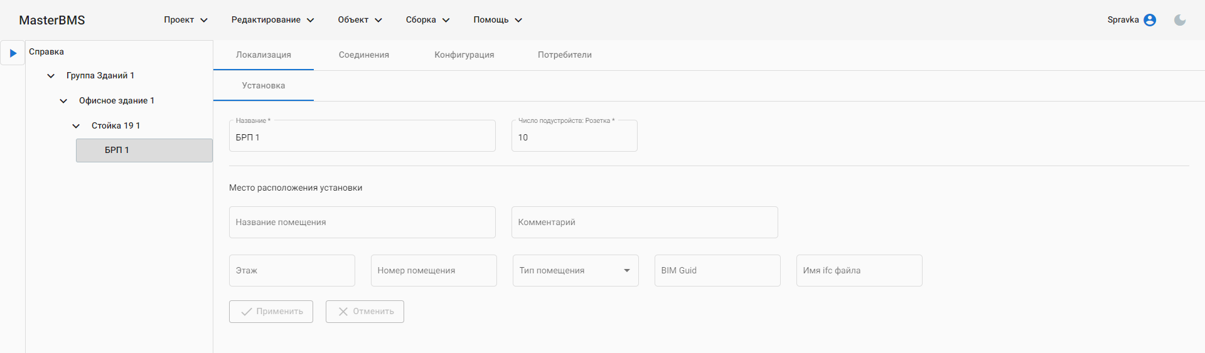Open the Редактирование menu
This screenshot has height=353, width=1205.
[x=272, y=20]
